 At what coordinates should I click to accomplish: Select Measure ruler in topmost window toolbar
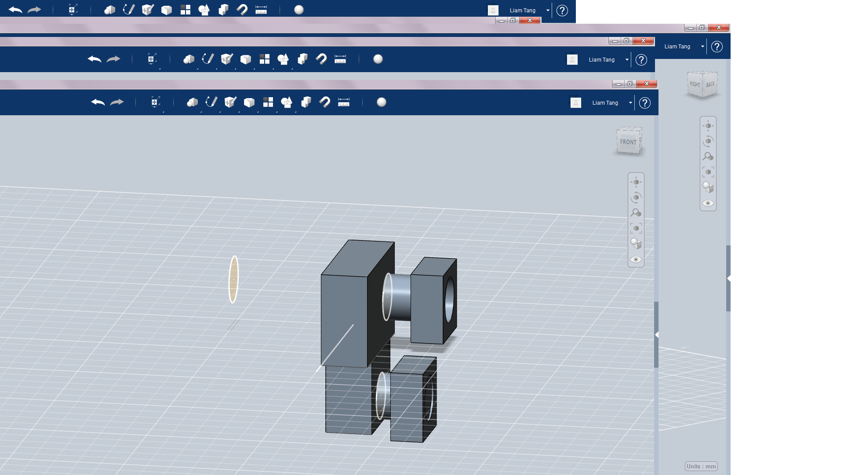click(x=261, y=10)
